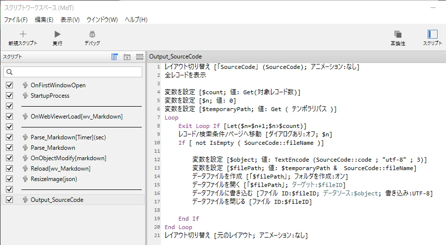
Task: Select 変数を設定 $temporaryPath step
Action: click(251, 109)
